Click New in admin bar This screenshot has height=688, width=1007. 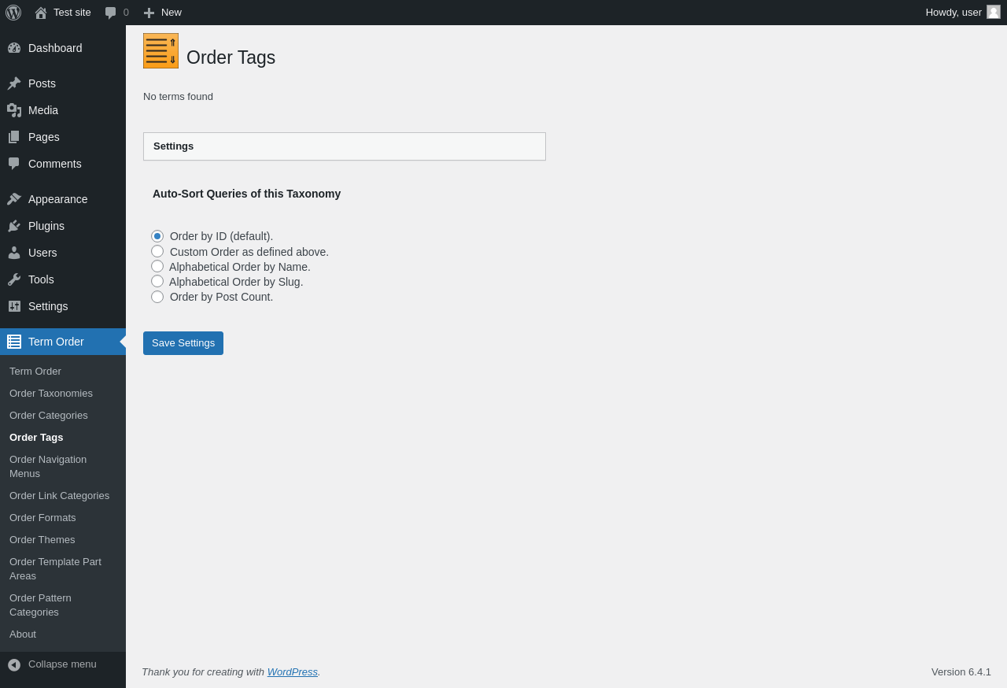[x=172, y=13]
